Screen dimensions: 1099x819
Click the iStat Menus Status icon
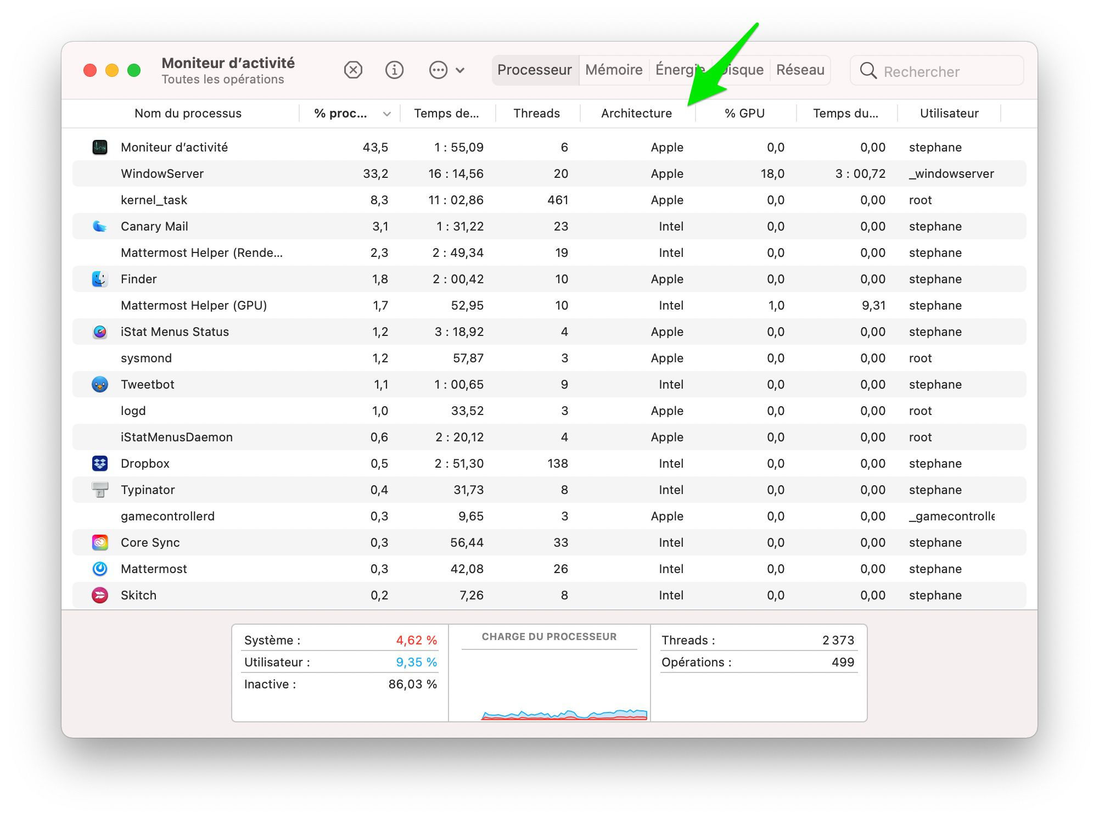pos(99,332)
